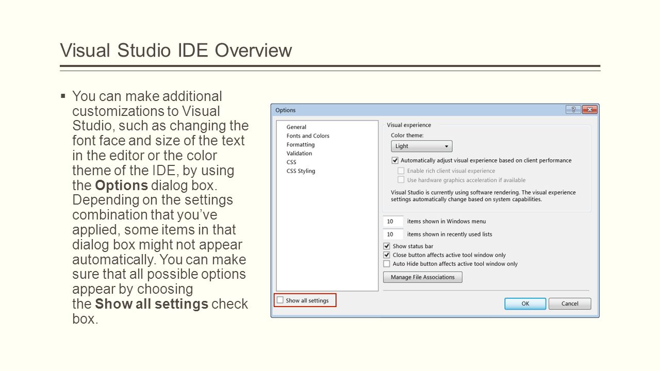Close the Options dialog window
Screen dimensions: 660x371
click(589, 109)
